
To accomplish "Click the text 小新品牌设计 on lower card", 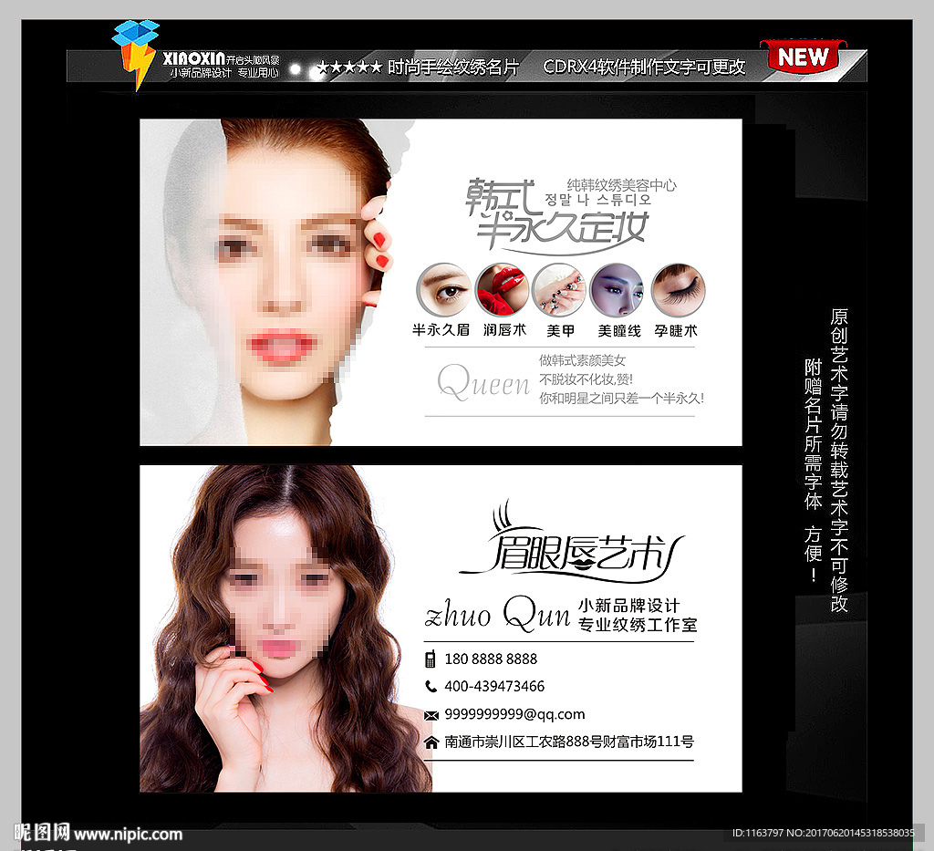I will point(629,606).
